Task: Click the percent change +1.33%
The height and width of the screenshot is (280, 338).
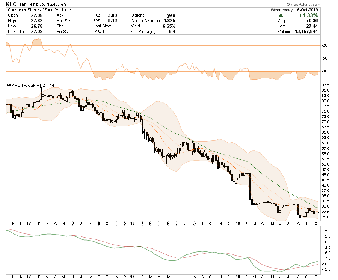Action: coord(308,15)
